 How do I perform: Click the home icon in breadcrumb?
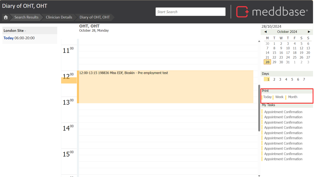6,17
